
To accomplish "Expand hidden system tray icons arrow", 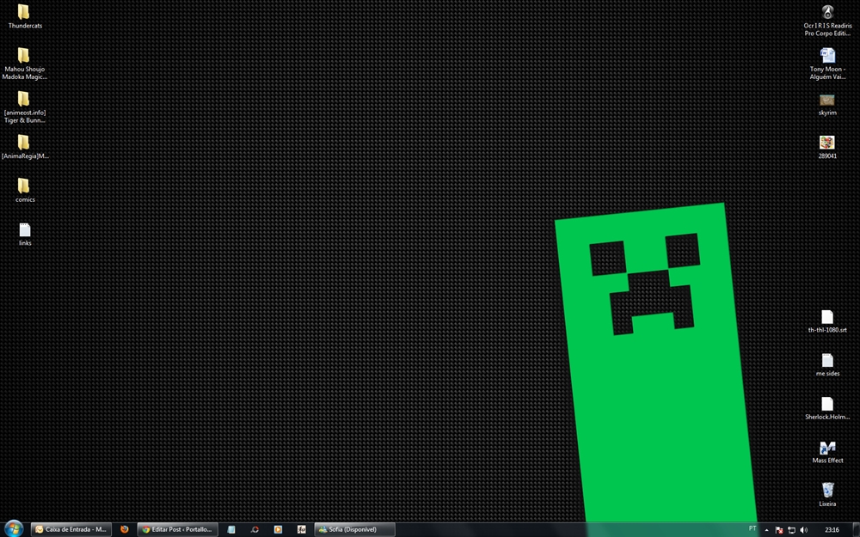I will point(766,530).
